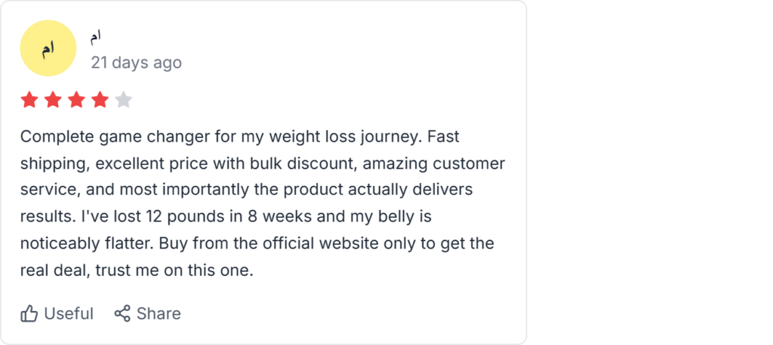This screenshot has width=773, height=345.
Task: Select the second red rating star
Action: point(53,99)
